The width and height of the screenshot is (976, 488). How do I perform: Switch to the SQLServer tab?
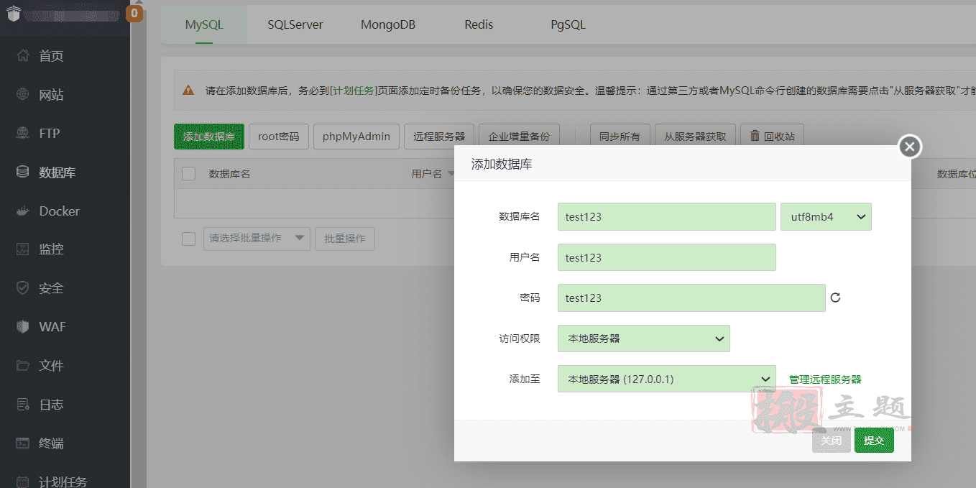[295, 24]
